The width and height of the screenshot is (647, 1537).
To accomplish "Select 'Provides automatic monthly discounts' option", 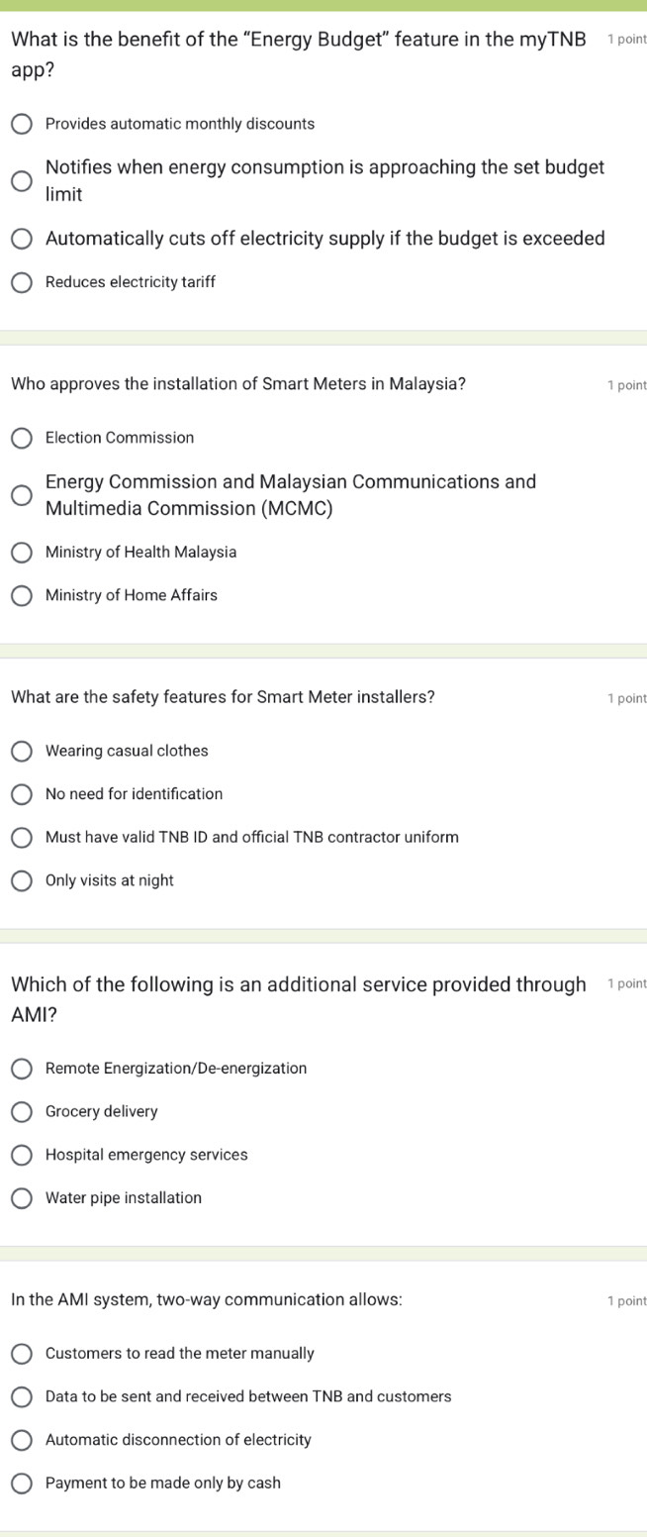I will [x=21, y=125].
